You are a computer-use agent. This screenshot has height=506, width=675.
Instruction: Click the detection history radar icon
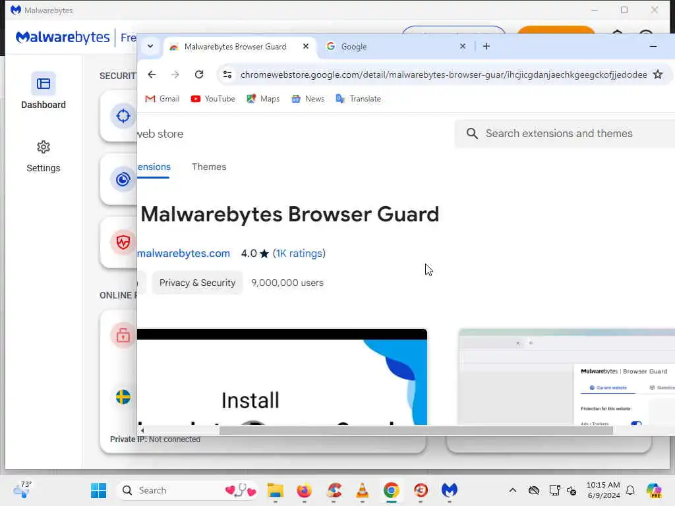[x=123, y=179]
